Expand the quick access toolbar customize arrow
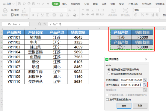The height and width of the screenshot is (111, 166). coord(48,4)
